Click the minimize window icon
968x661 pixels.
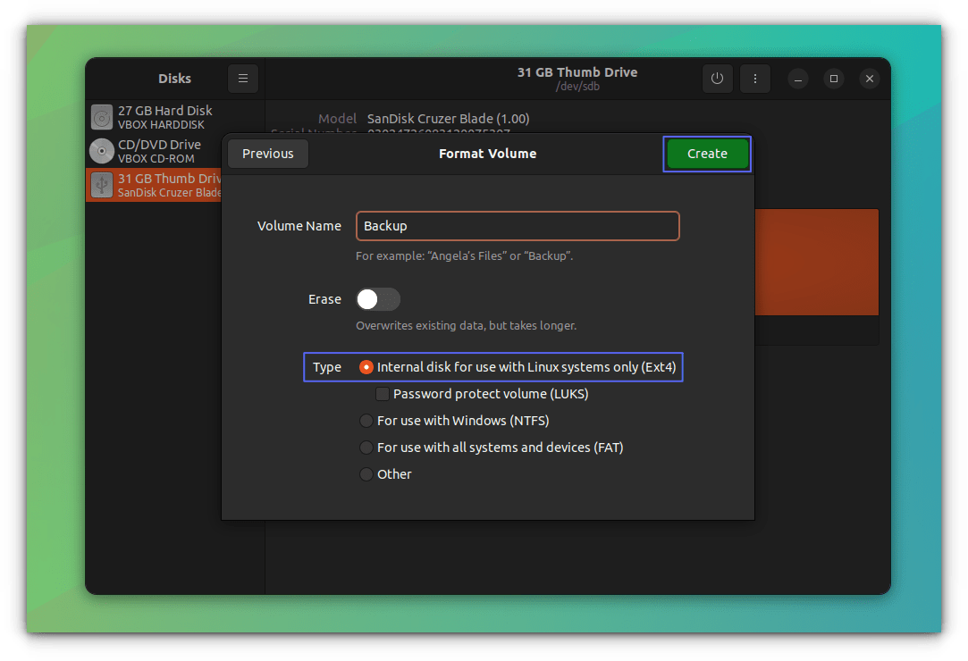(x=797, y=79)
